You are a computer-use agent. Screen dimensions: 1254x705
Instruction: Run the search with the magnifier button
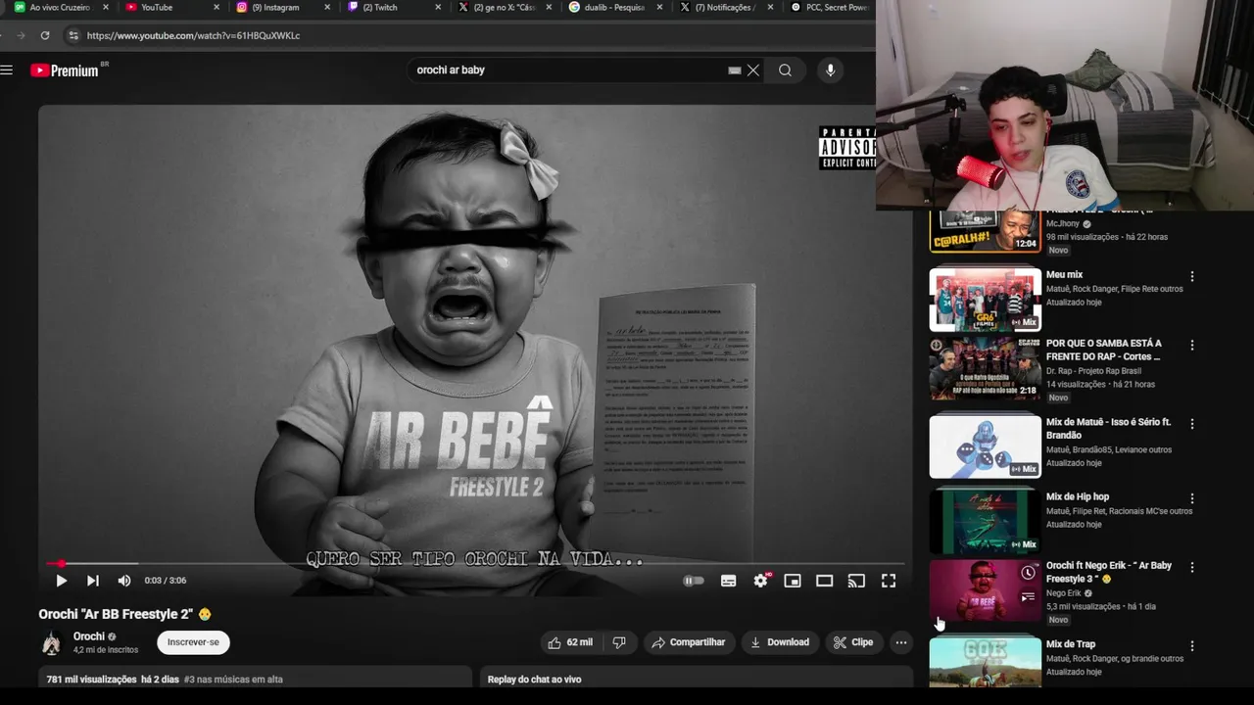point(785,70)
